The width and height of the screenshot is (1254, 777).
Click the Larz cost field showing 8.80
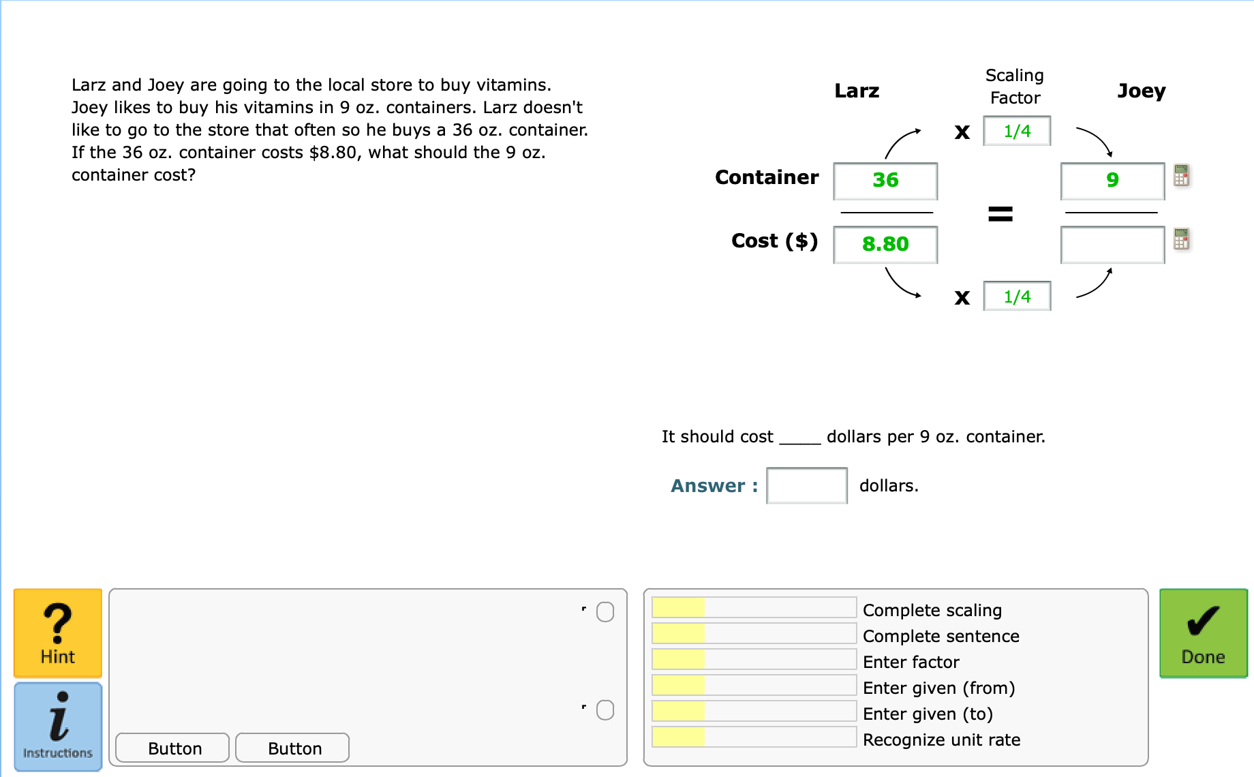coord(885,244)
